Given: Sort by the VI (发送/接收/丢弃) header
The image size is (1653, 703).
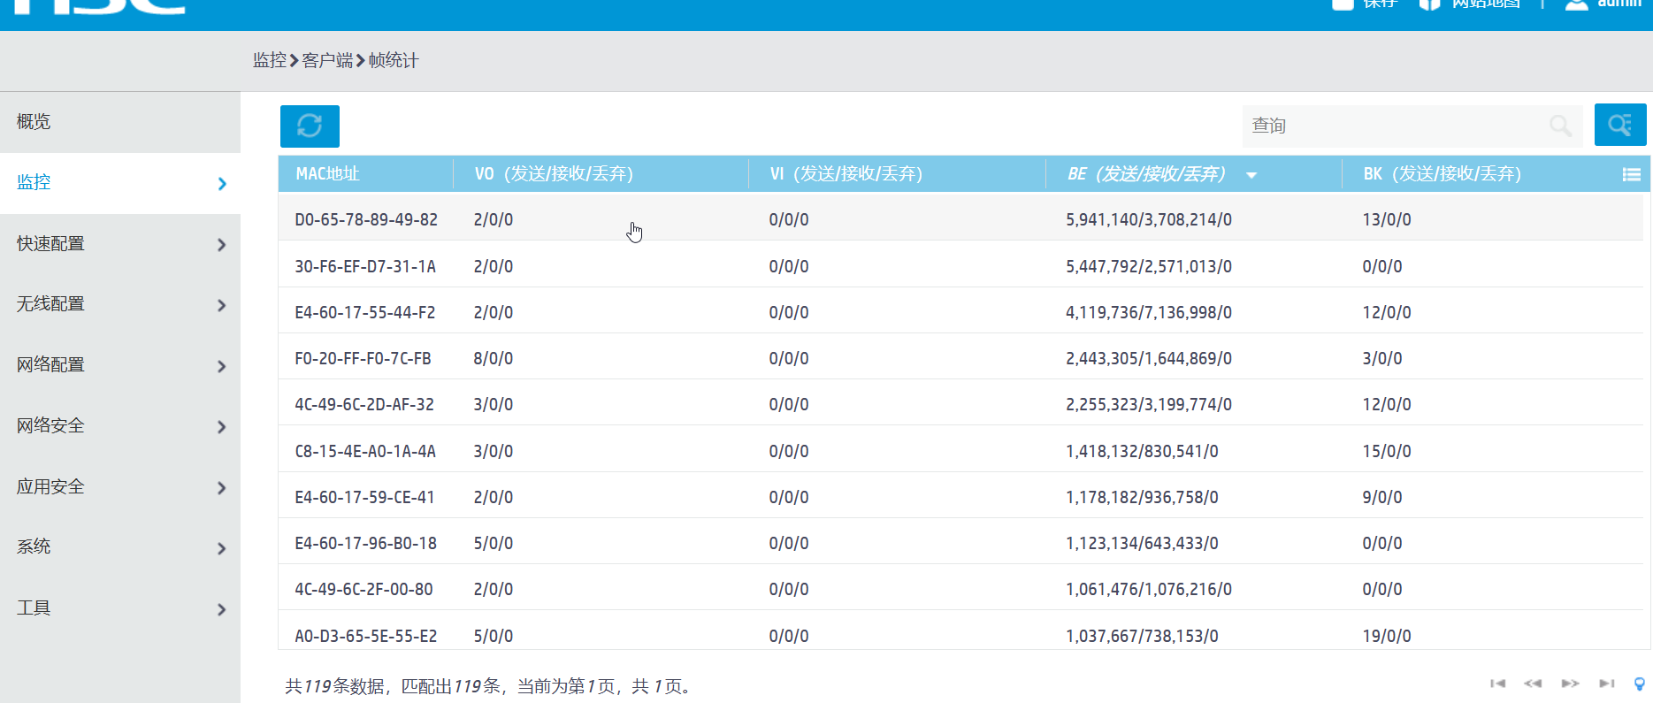Looking at the screenshot, I should click(846, 174).
